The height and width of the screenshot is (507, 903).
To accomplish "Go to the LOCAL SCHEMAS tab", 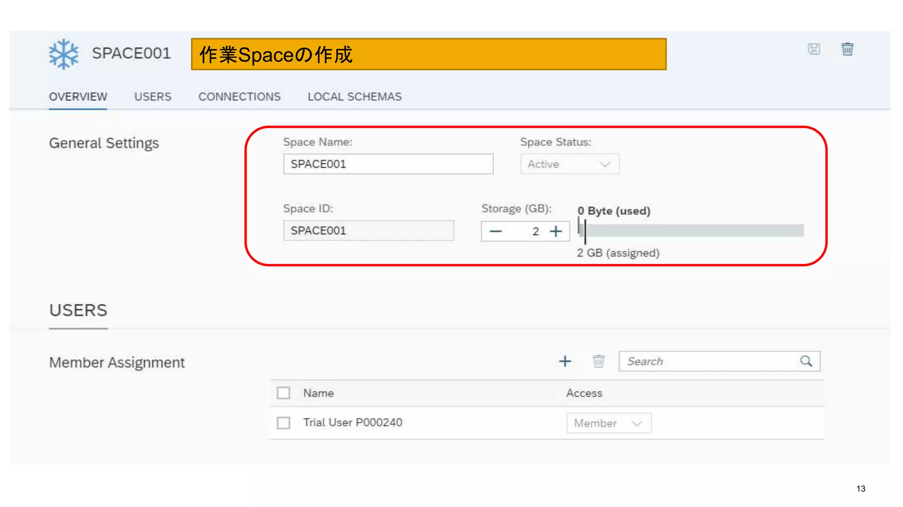I will (x=354, y=97).
